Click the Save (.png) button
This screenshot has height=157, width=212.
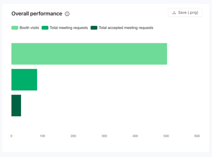coord(185,12)
